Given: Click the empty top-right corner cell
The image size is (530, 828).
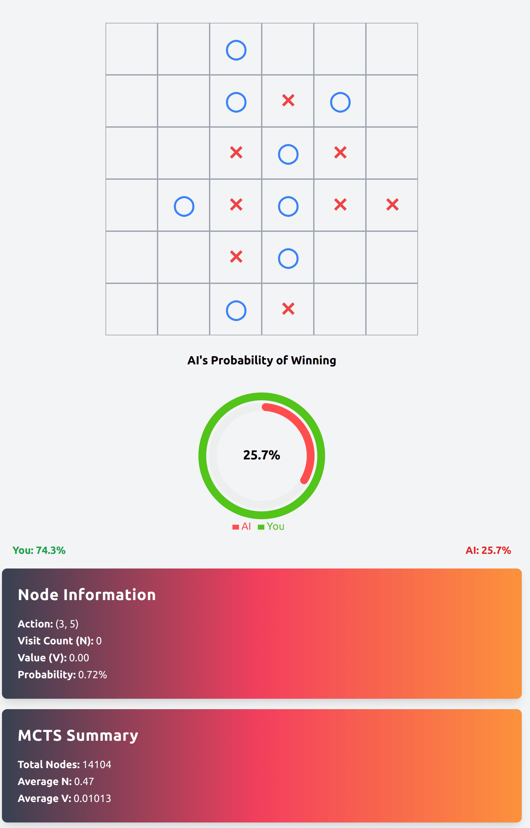Looking at the screenshot, I should (392, 49).
